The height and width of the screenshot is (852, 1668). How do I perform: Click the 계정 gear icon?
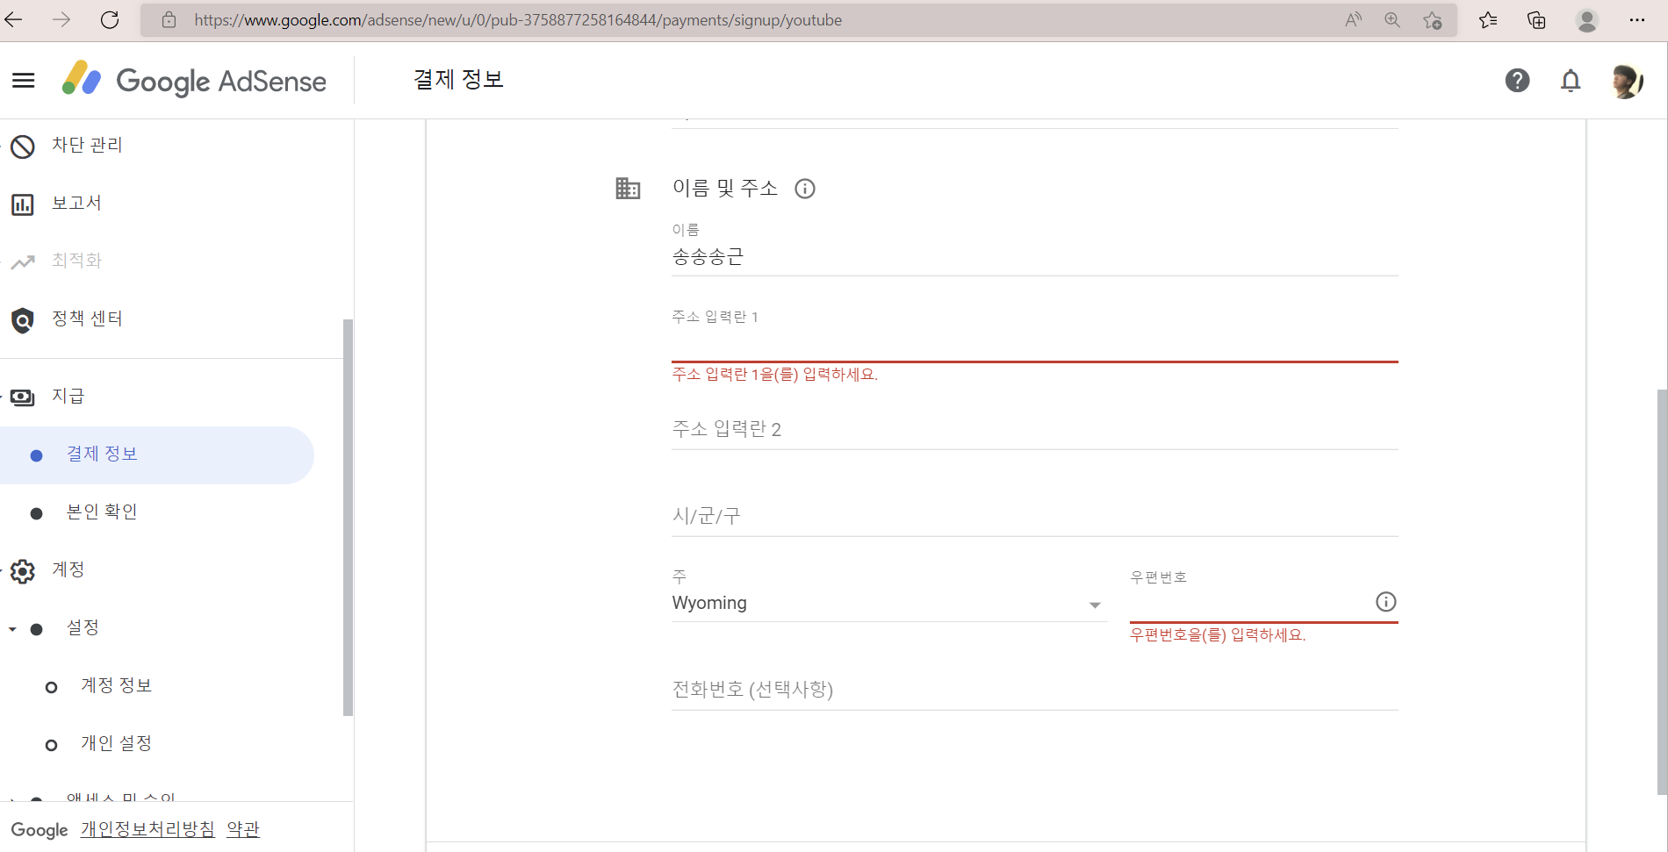pos(22,571)
